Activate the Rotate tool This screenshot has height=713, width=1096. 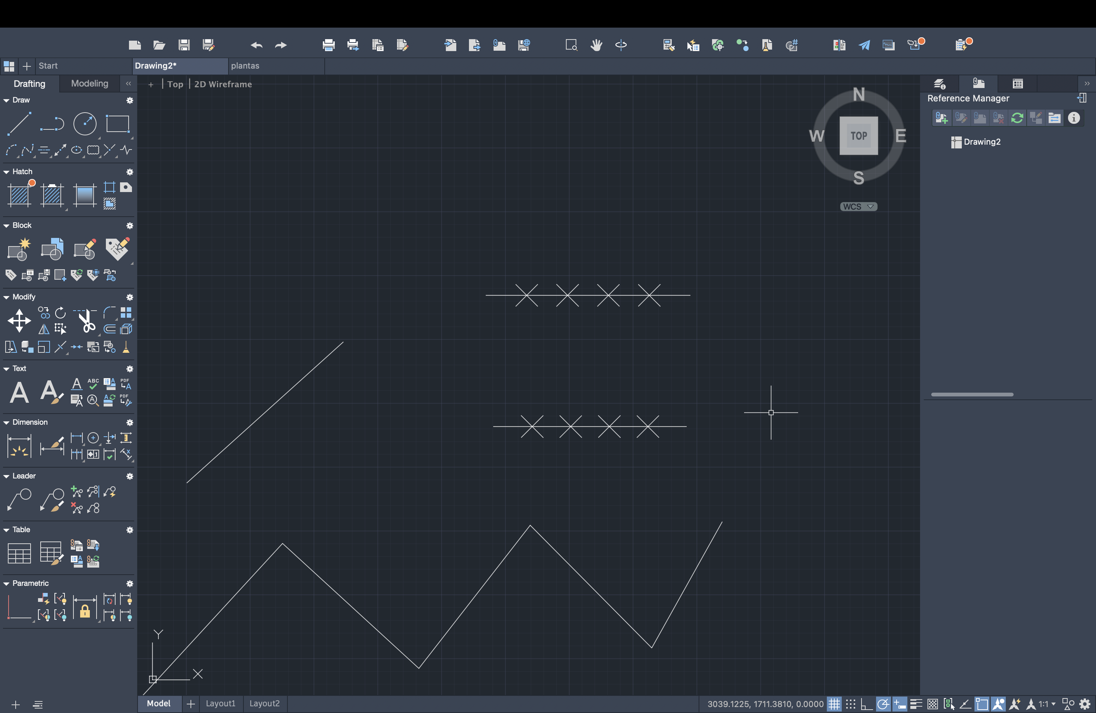60,313
